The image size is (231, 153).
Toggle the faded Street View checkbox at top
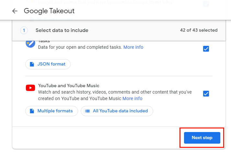tap(206, 4)
